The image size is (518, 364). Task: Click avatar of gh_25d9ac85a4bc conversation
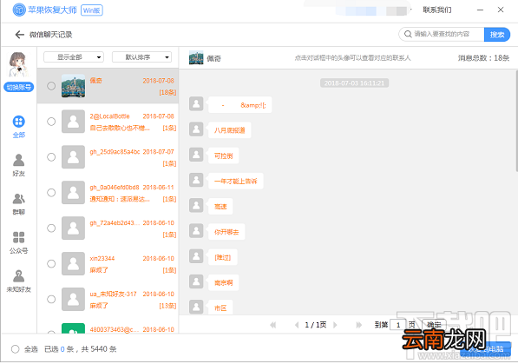(74, 157)
